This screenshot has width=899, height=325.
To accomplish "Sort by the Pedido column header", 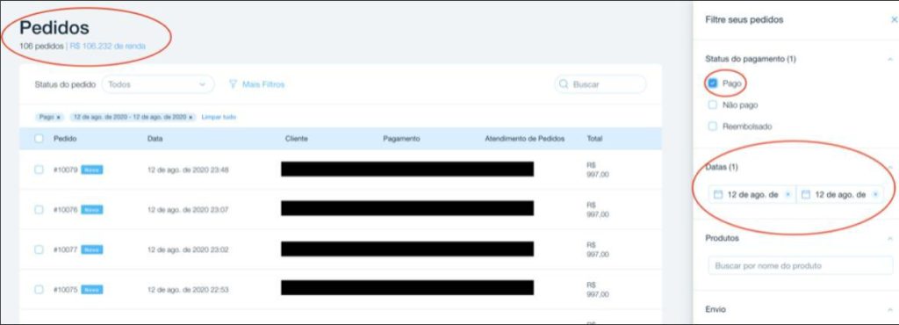I will click(65, 139).
